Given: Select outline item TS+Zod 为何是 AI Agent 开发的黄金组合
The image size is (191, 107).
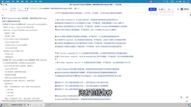Looking at the screenshot, I should tap(16, 39).
